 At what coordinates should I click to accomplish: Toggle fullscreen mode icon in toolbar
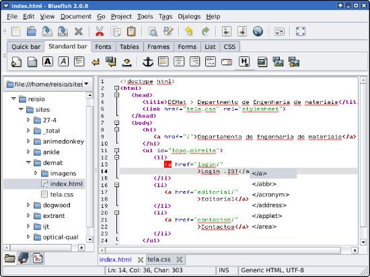301,32
